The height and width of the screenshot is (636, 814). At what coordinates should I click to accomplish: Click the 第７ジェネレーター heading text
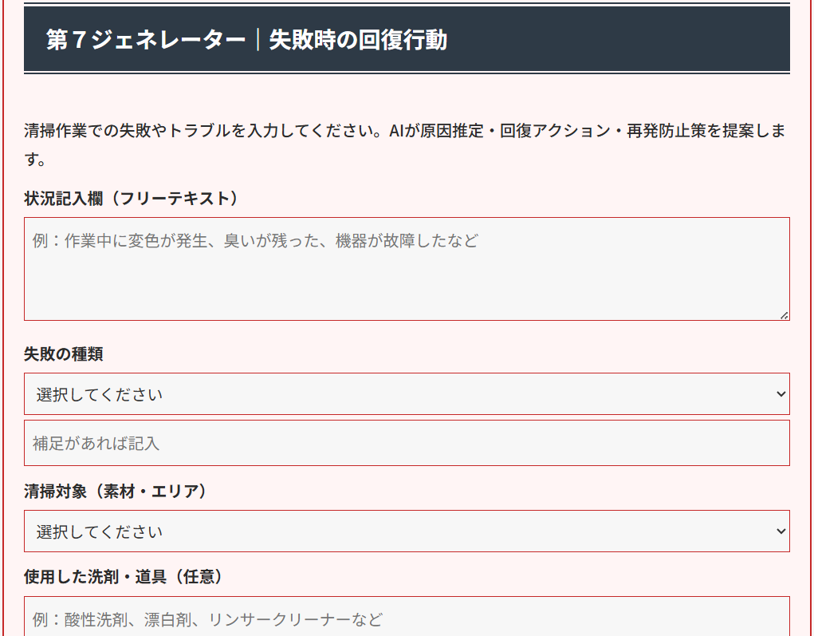click(145, 40)
